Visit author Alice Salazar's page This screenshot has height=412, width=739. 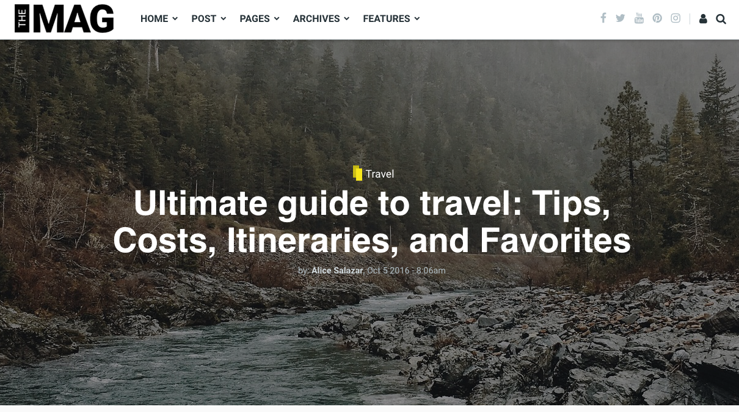coord(337,270)
